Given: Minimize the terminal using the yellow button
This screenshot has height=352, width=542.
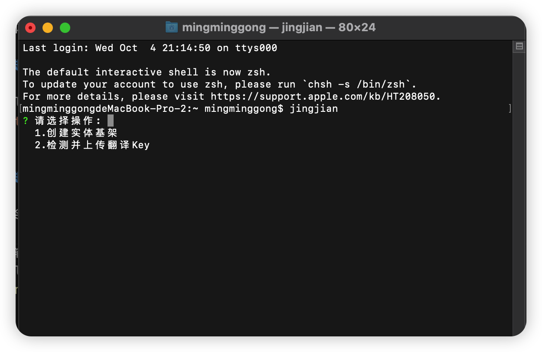Looking at the screenshot, I should (48, 28).
